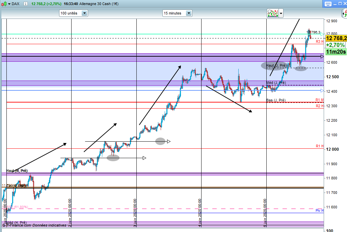Click the 'R1 M' pivot label
347x232 pixels.
[x=320, y=100]
